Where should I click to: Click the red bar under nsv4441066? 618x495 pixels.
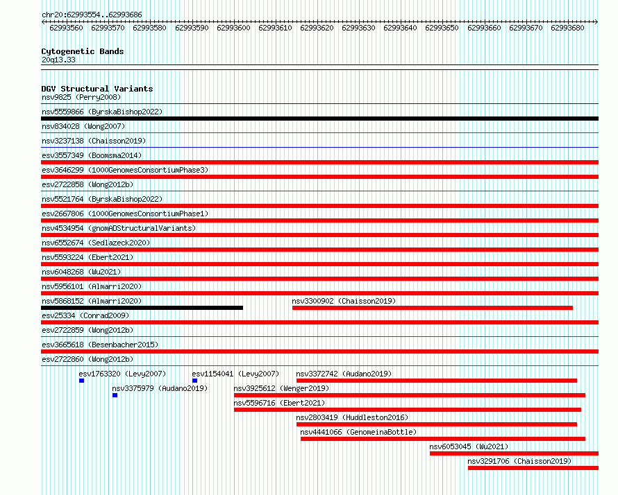click(x=443, y=439)
